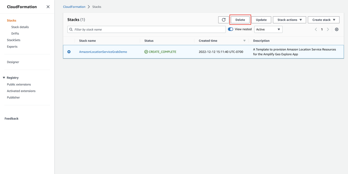
Task: Close the CloudFormation side navigation panel
Action: click(x=48, y=7)
